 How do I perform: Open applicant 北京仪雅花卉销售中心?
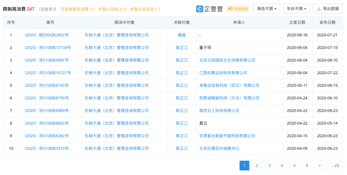pos(219,148)
